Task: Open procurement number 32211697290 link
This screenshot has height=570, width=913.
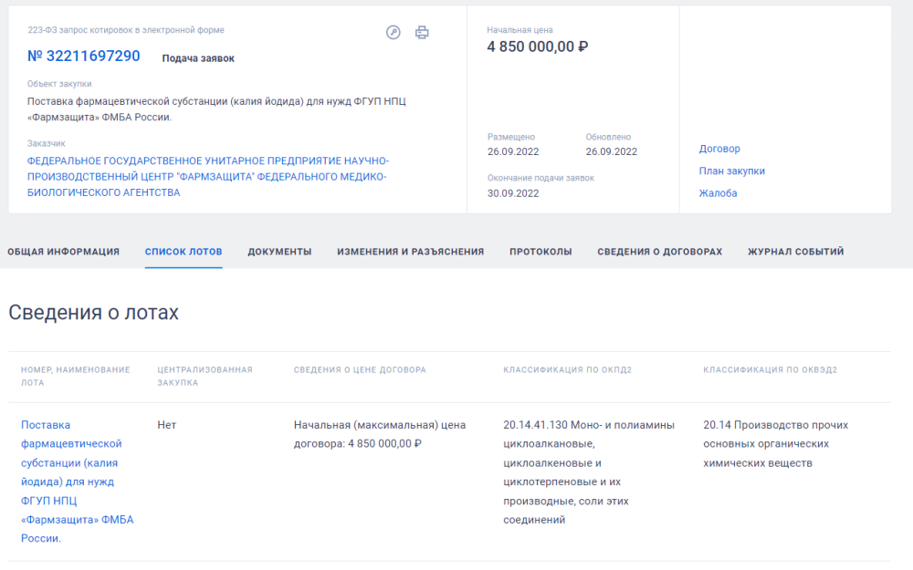Action: point(84,57)
